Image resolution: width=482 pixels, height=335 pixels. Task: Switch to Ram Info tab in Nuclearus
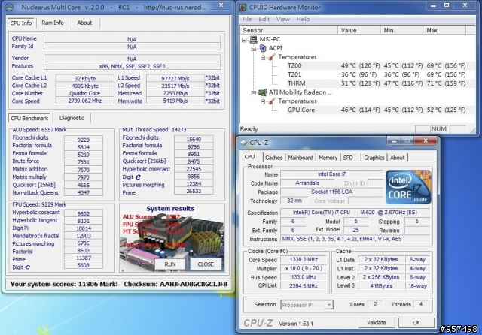point(53,23)
